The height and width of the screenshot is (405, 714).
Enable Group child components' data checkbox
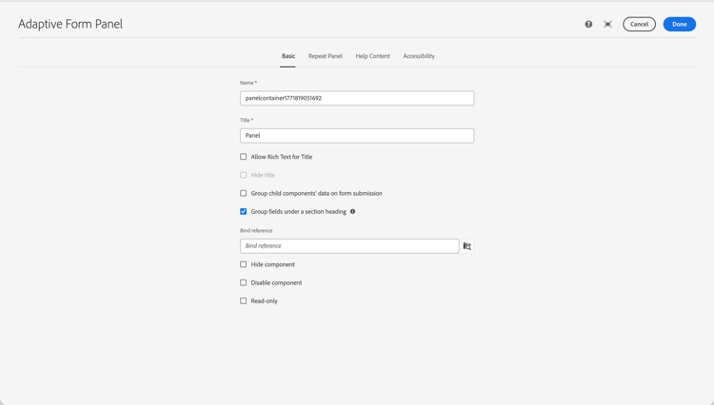243,193
